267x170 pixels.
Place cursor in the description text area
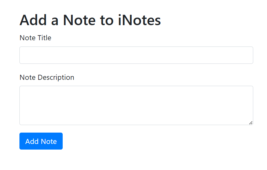[136, 105]
